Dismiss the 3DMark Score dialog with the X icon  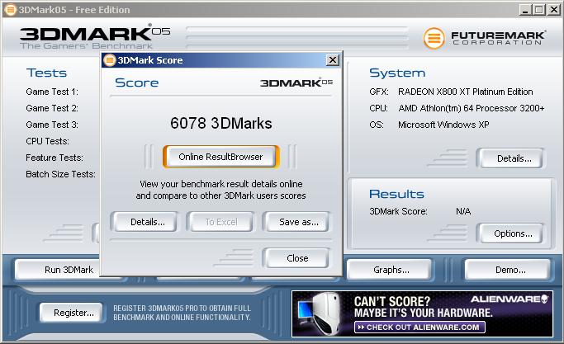333,60
